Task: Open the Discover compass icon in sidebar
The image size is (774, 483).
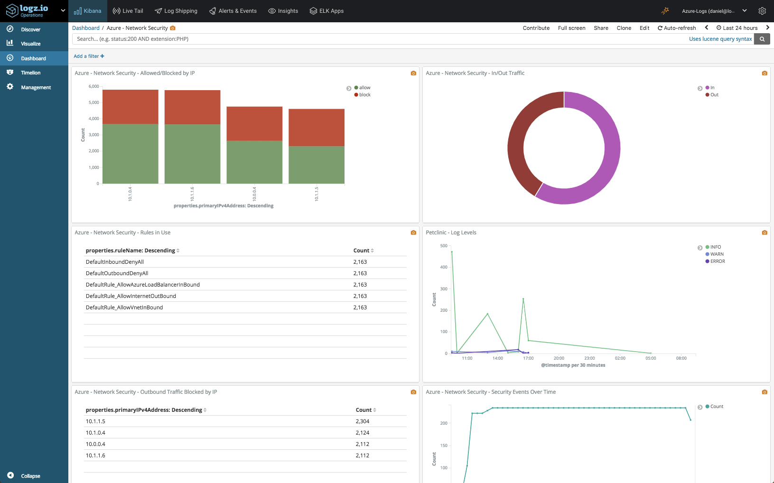Action: [x=10, y=29]
